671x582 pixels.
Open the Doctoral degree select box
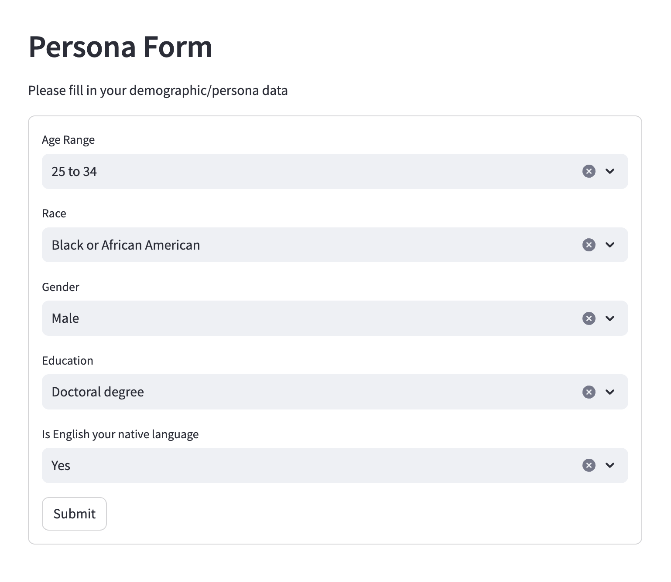(x=335, y=392)
